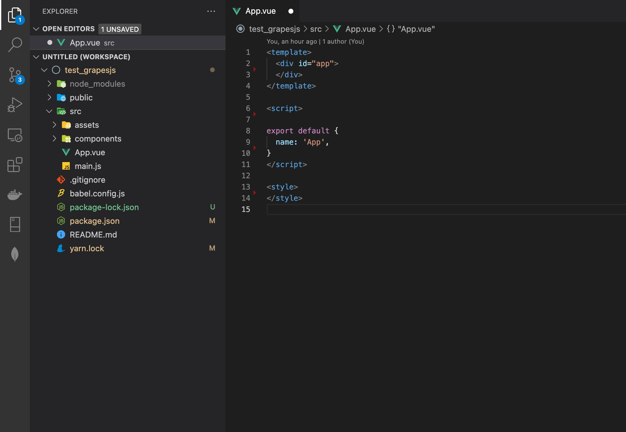
Task: Open main.js file
Action: pyautogui.click(x=128, y=166)
